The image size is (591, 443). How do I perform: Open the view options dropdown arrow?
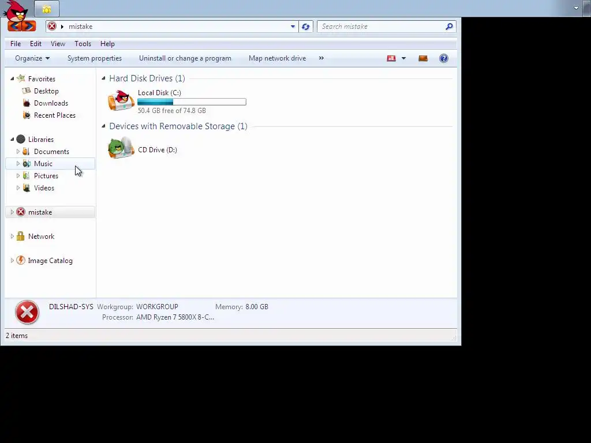click(403, 58)
